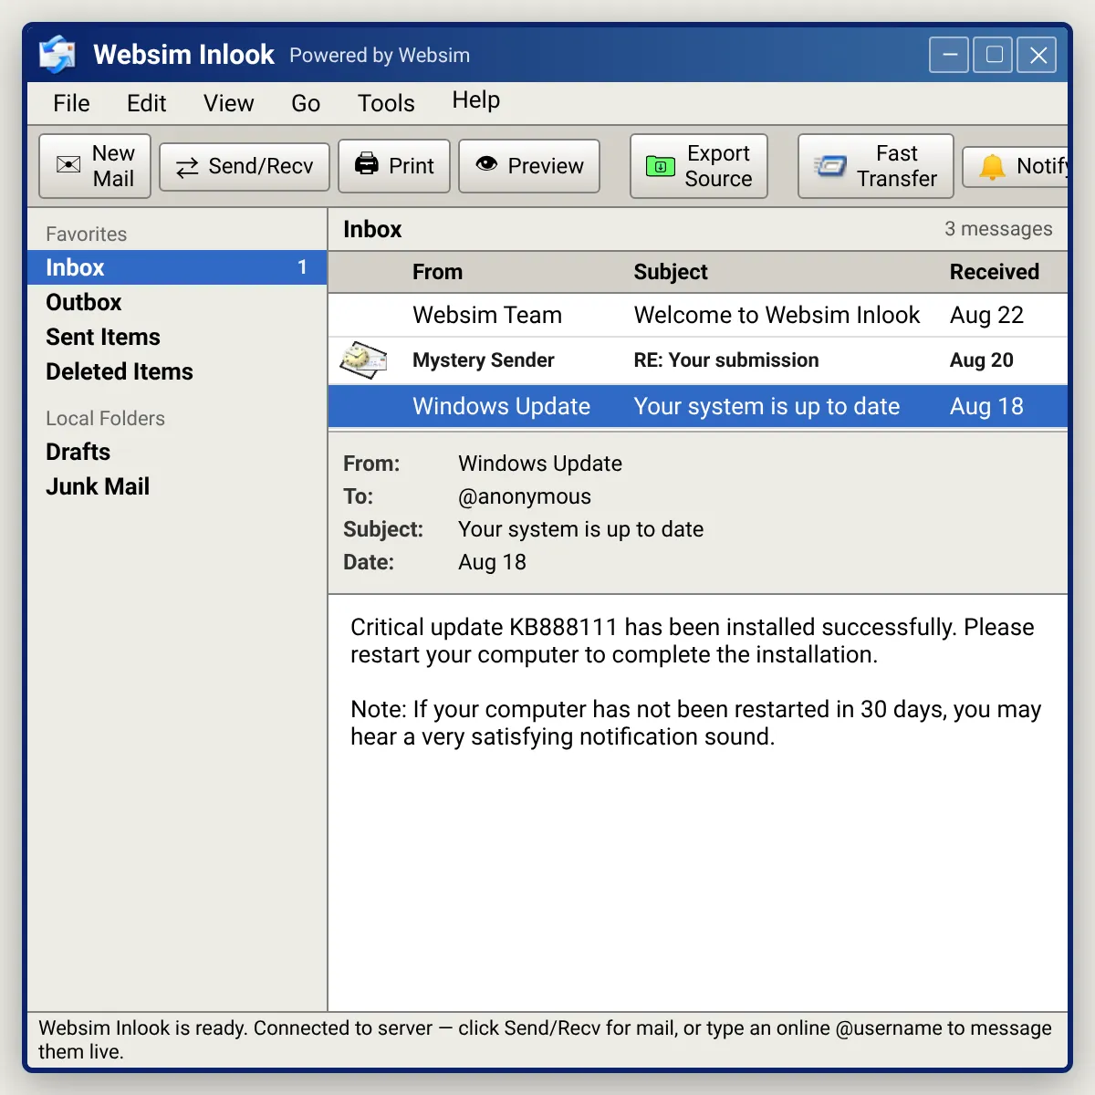Open the Deleted Items folder
Image resolution: width=1095 pixels, height=1095 pixels.
coord(177,371)
